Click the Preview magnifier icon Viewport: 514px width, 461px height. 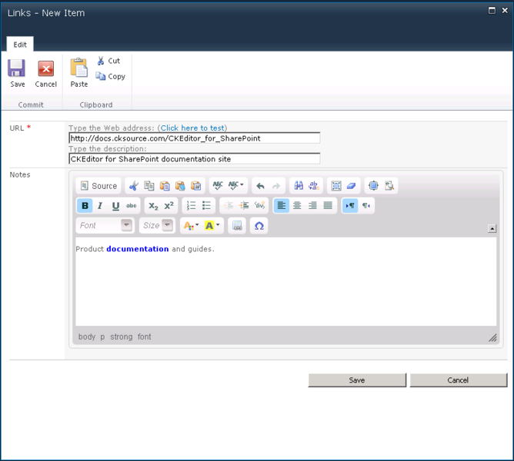click(x=389, y=186)
